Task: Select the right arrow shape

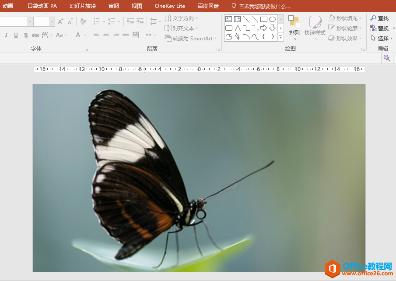Action: 264,28
